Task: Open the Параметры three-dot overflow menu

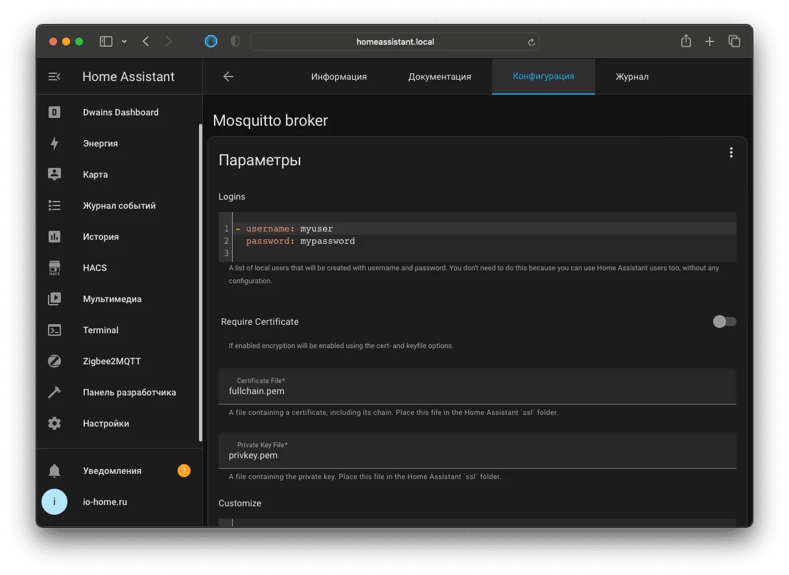Action: point(731,152)
